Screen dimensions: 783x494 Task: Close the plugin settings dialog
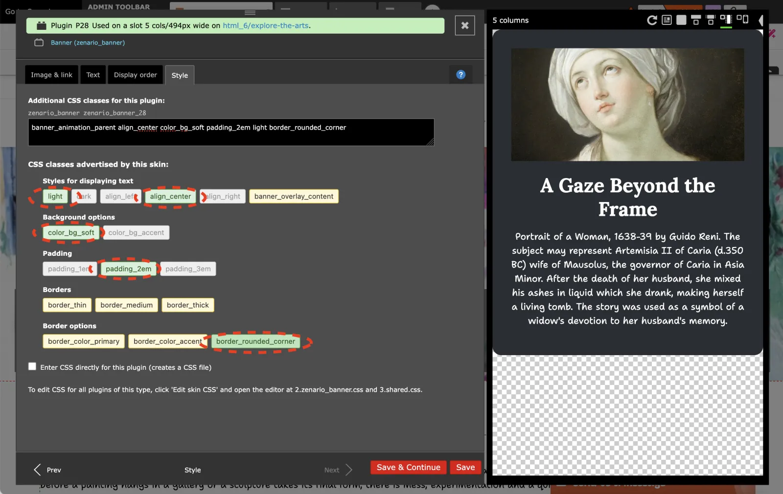click(x=465, y=25)
